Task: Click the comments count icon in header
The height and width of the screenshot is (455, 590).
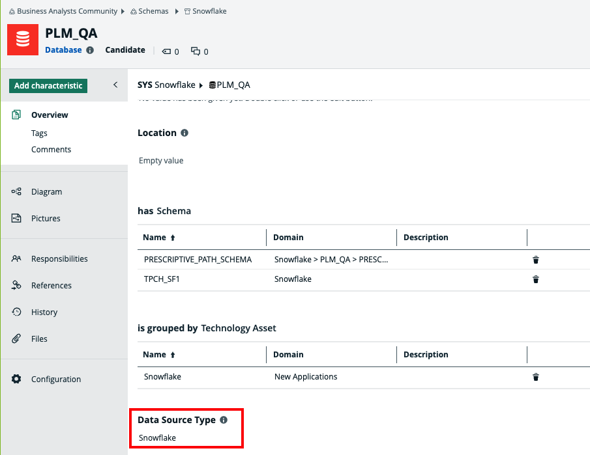Action: (196, 51)
